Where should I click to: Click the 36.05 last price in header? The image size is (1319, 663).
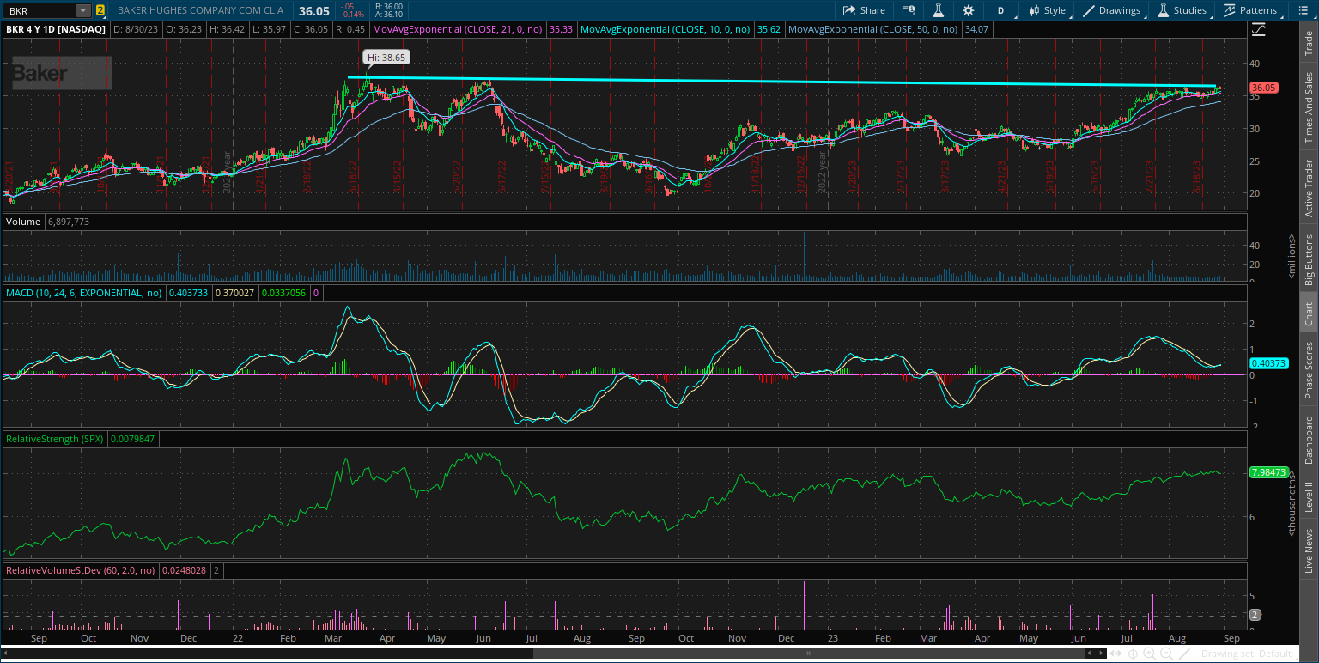(315, 10)
